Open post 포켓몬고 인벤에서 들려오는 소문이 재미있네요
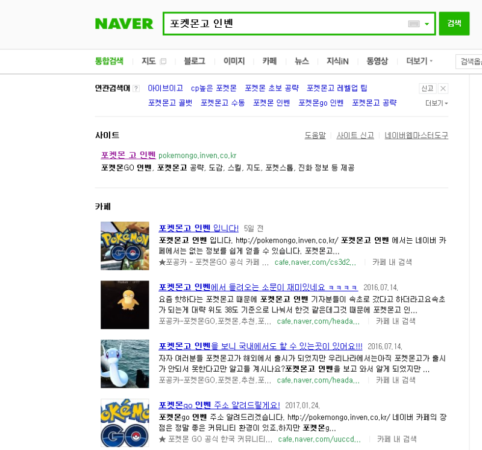This screenshot has width=482, height=450. pyautogui.click(x=258, y=287)
